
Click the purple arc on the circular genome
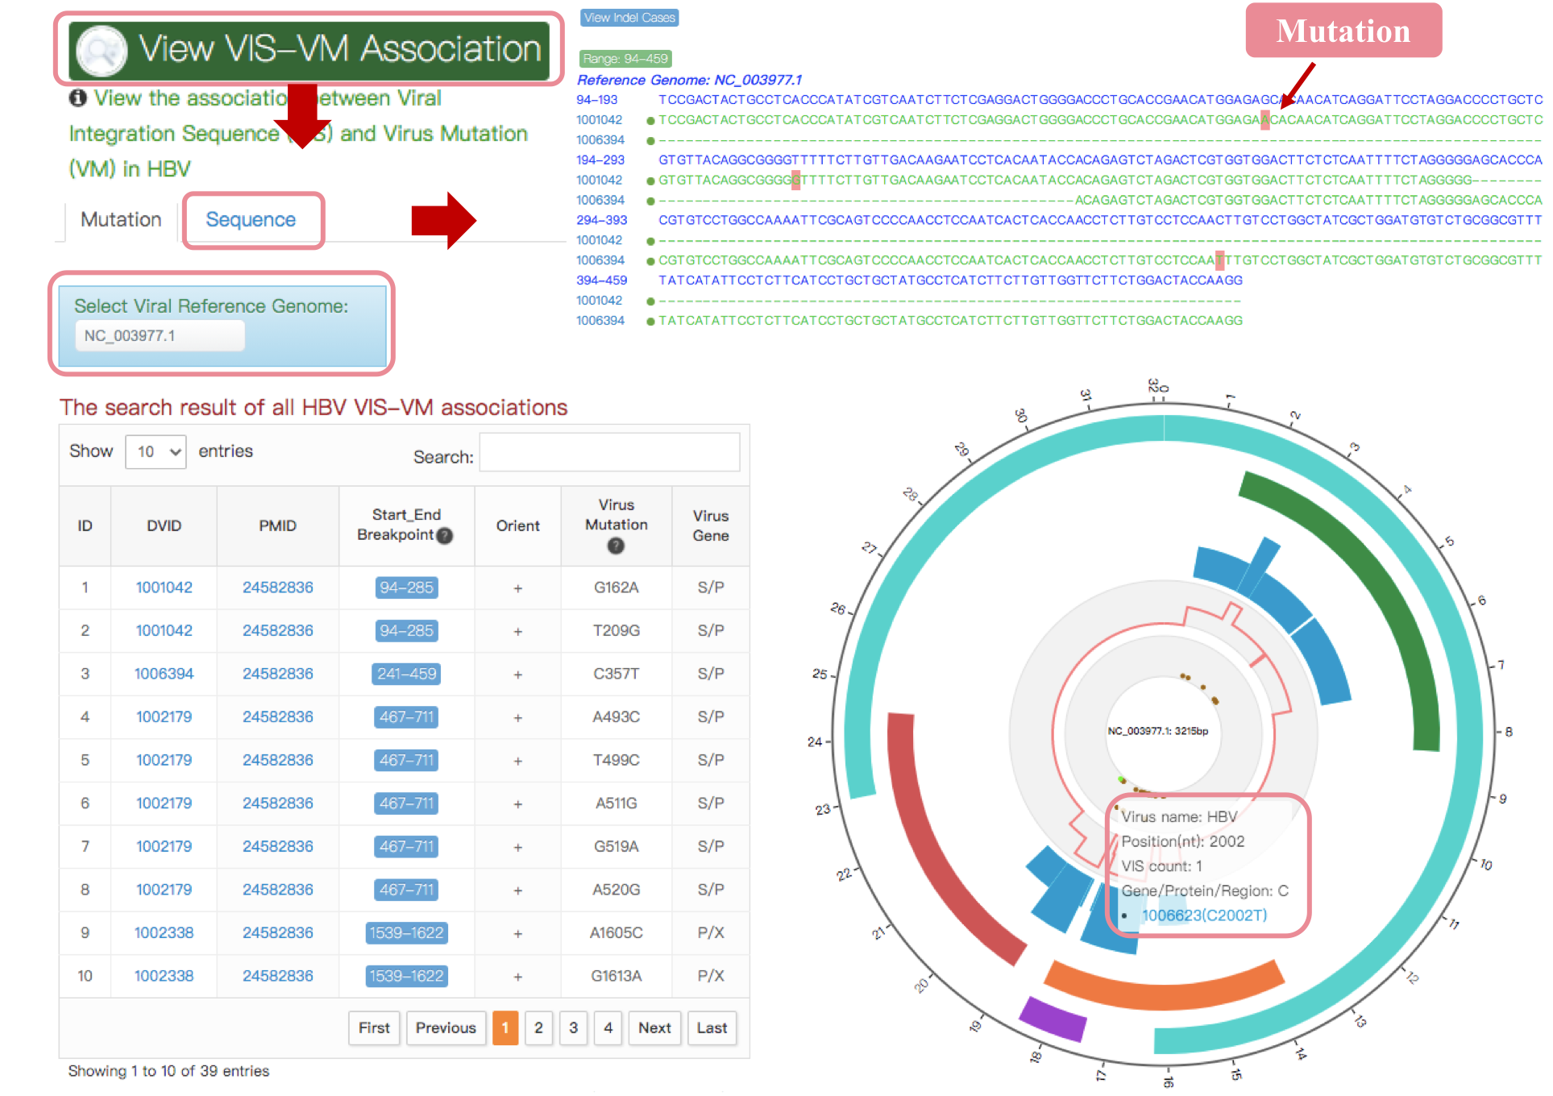pos(1053,1019)
